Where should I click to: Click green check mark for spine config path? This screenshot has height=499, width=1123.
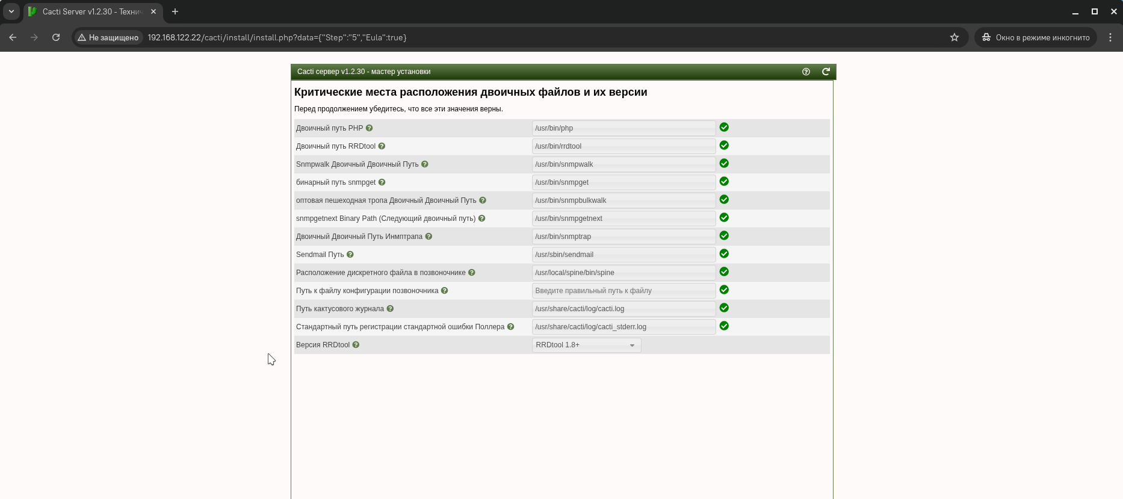(x=725, y=290)
